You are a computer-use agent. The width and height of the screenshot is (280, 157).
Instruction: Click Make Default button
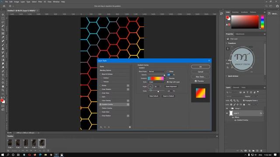[x=154, y=96]
